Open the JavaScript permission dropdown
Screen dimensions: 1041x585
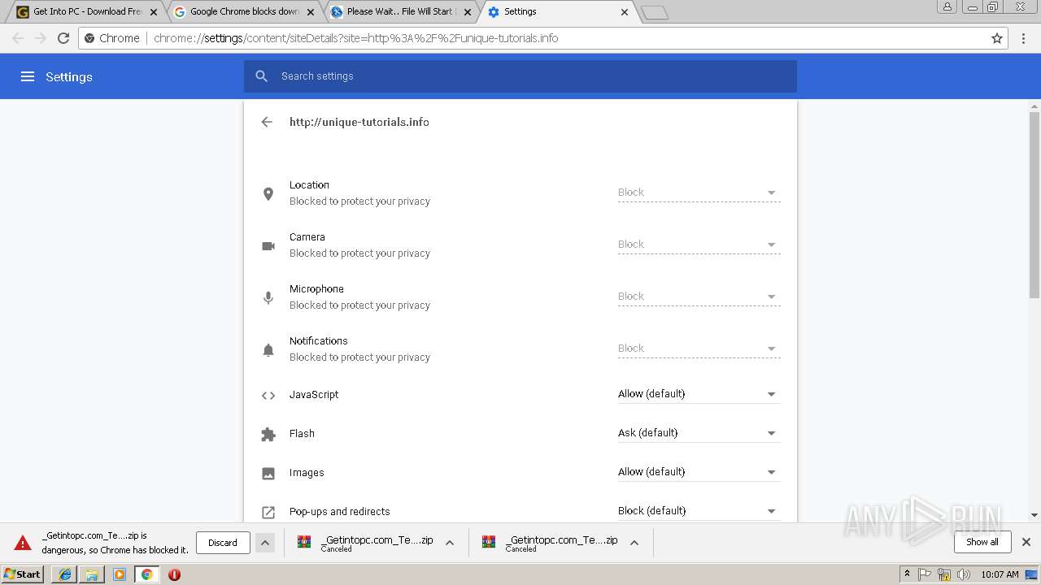[699, 394]
